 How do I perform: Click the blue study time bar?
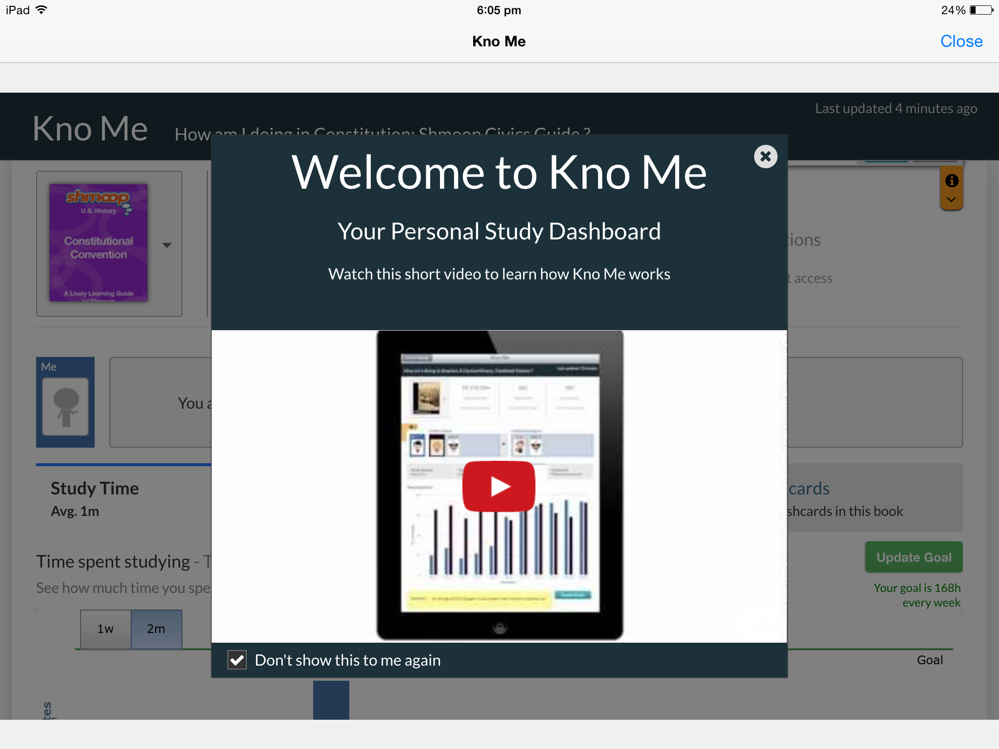(x=331, y=700)
